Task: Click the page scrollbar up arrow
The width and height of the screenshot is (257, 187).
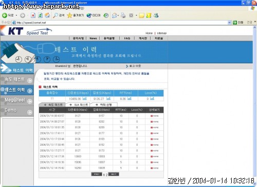Action: tap(254, 27)
